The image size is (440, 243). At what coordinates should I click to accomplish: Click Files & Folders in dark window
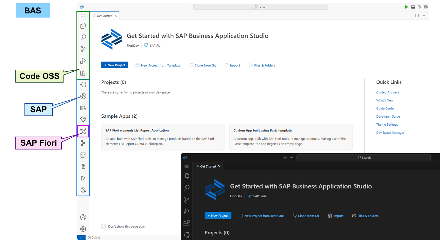(x=365, y=216)
